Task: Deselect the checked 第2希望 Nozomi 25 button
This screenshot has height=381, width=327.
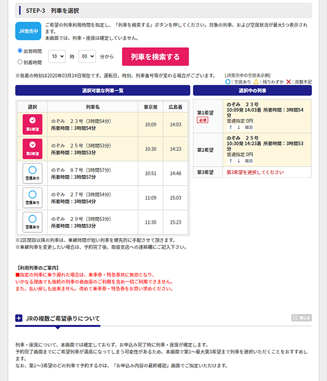Action: tap(32, 148)
